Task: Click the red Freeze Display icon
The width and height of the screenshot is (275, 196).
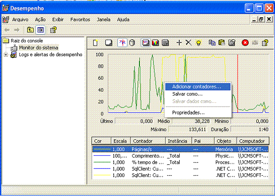Action: tap(245, 43)
